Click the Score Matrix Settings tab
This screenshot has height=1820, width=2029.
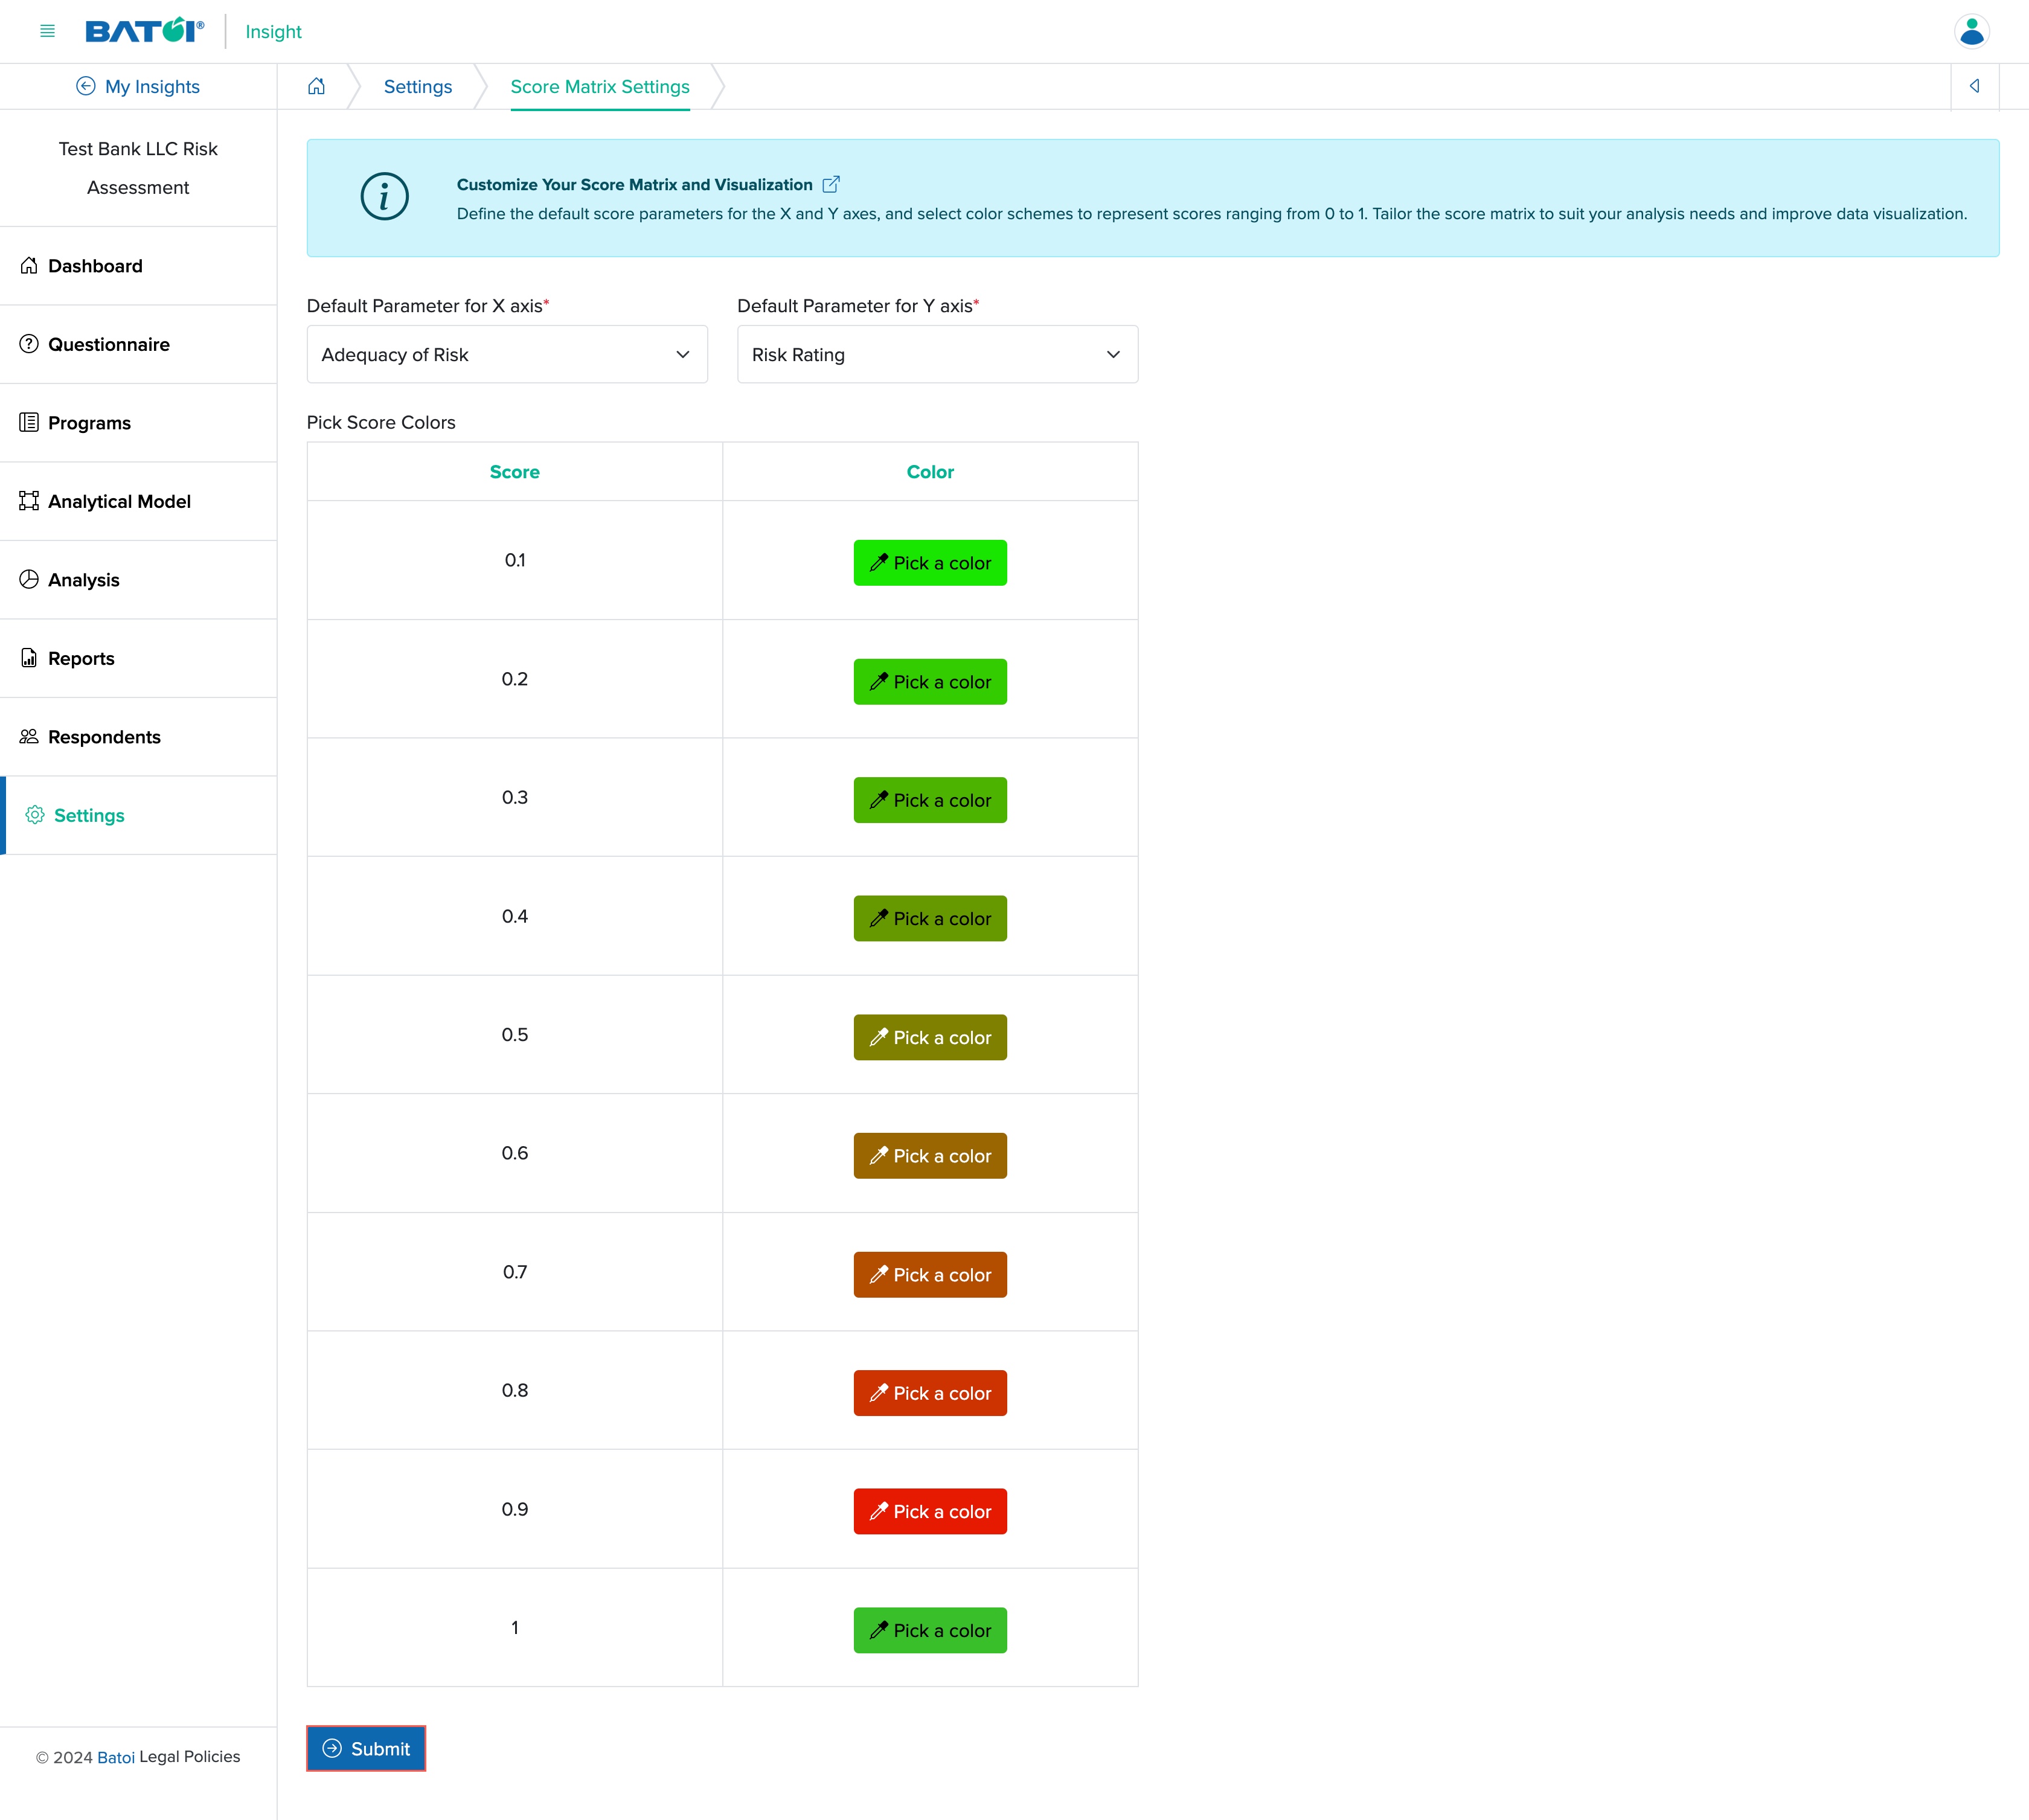pyautogui.click(x=599, y=86)
